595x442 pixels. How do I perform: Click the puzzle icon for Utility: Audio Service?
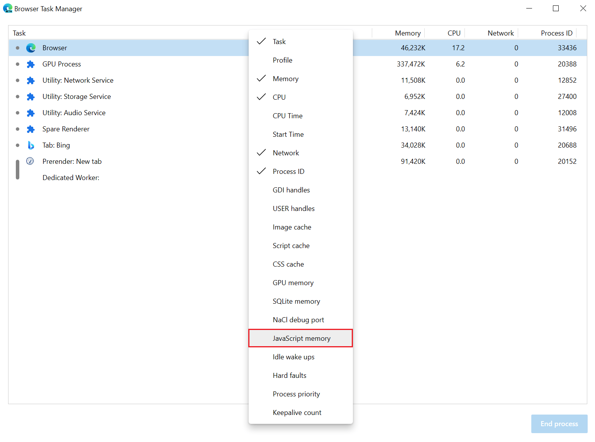tap(31, 113)
